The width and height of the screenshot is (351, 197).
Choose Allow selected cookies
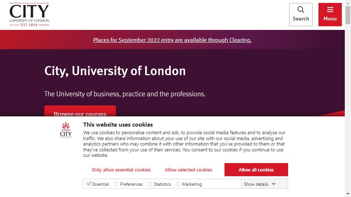click(x=189, y=170)
